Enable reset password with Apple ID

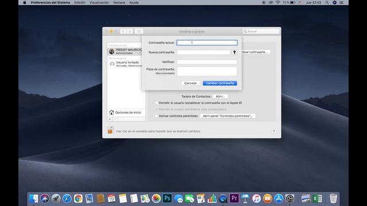tap(157, 103)
